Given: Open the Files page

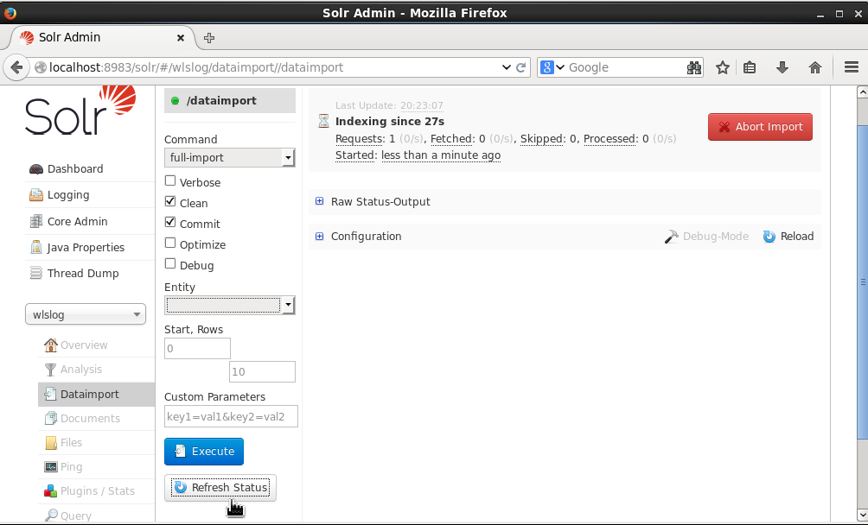Looking at the screenshot, I should tap(71, 443).
